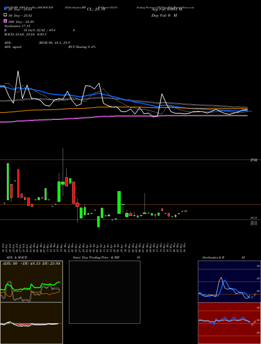Click the '25.31' price level label on right axis

(254, 218)
